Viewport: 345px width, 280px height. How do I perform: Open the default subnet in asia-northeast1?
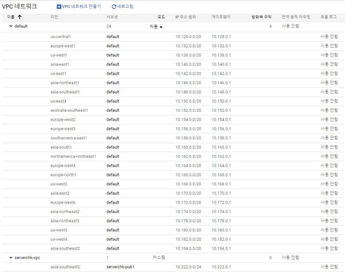point(113,83)
